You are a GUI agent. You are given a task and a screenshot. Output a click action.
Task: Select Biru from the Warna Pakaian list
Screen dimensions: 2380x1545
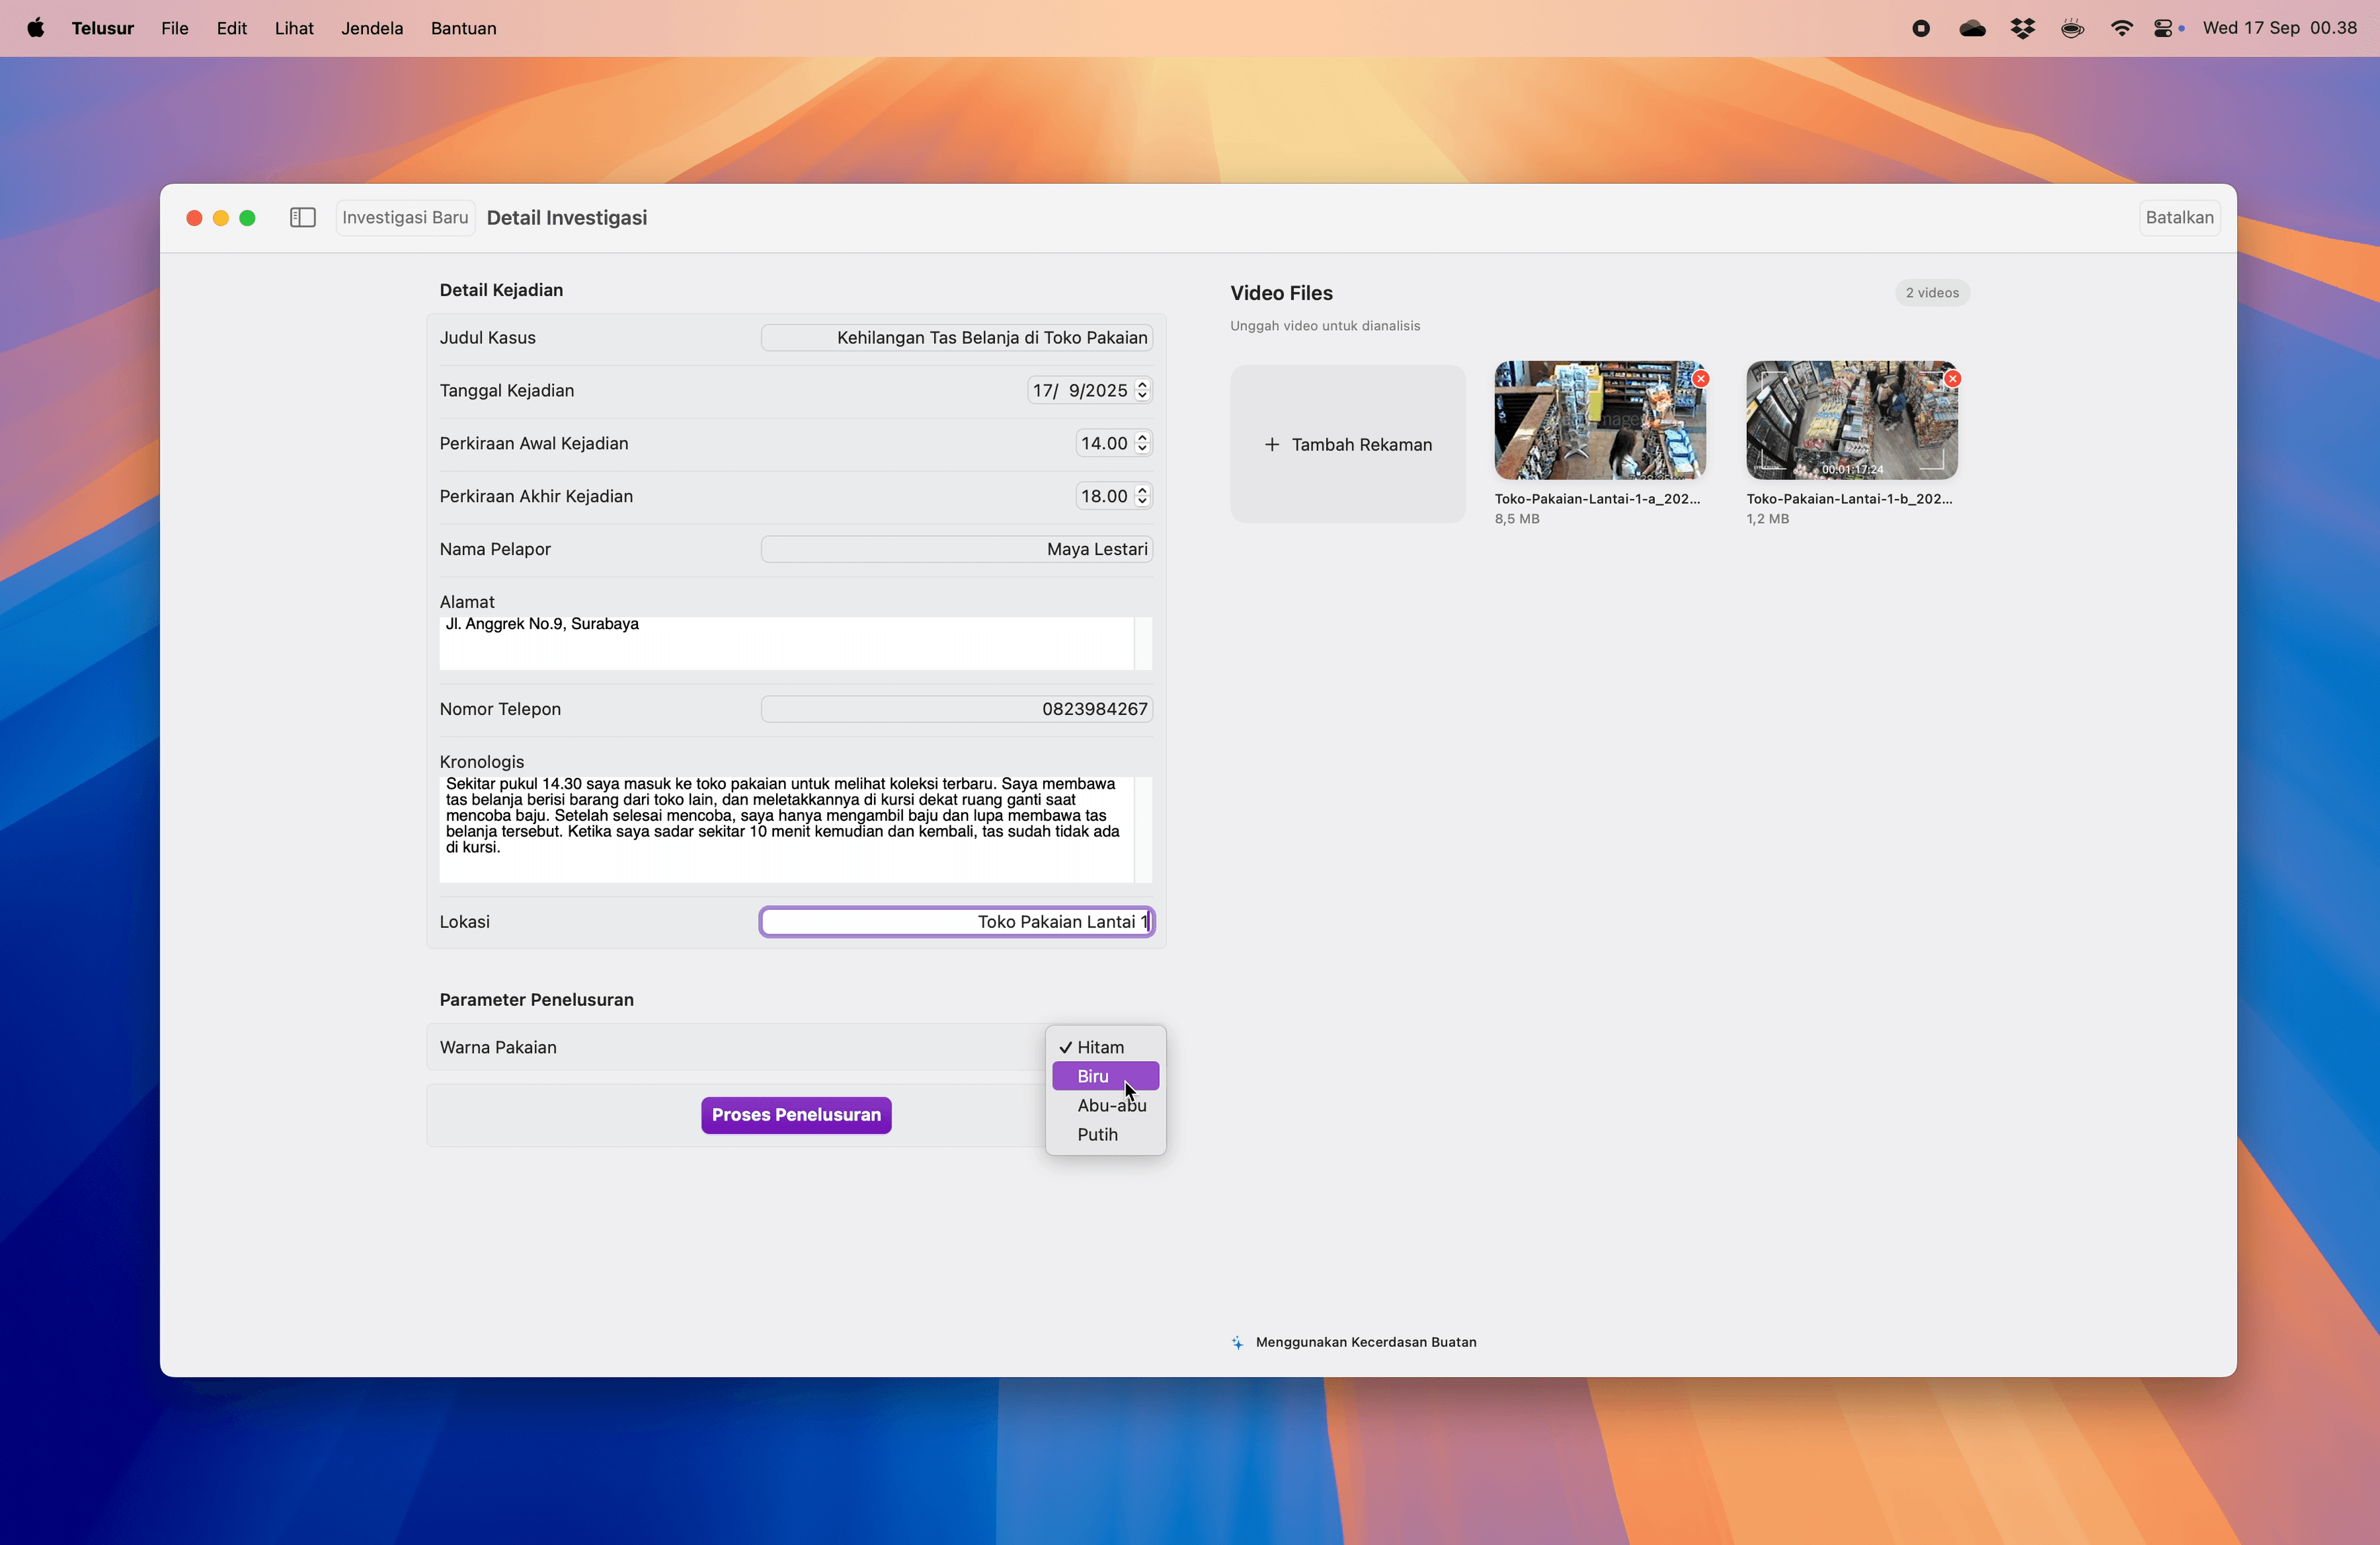1105,1076
